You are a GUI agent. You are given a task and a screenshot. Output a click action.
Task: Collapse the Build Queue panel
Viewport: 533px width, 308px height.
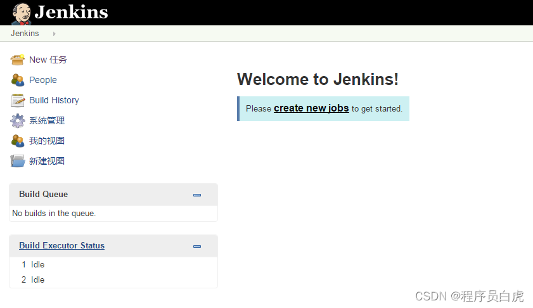[197, 195]
